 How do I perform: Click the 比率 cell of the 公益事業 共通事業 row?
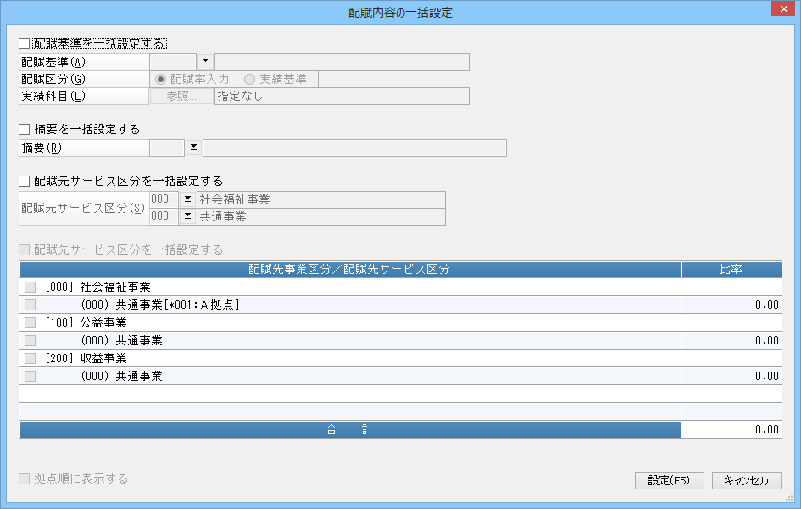[x=731, y=340]
